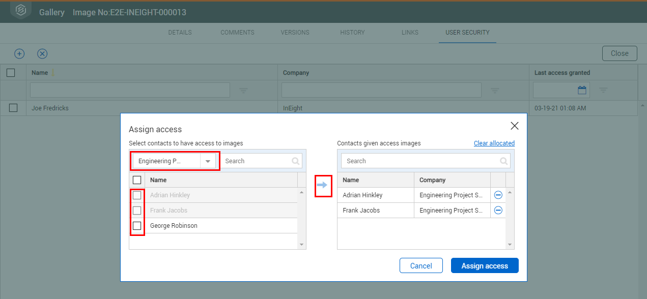The height and width of the screenshot is (299, 647).
Task: Switch to the DETAILS tab
Action: (x=179, y=32)
